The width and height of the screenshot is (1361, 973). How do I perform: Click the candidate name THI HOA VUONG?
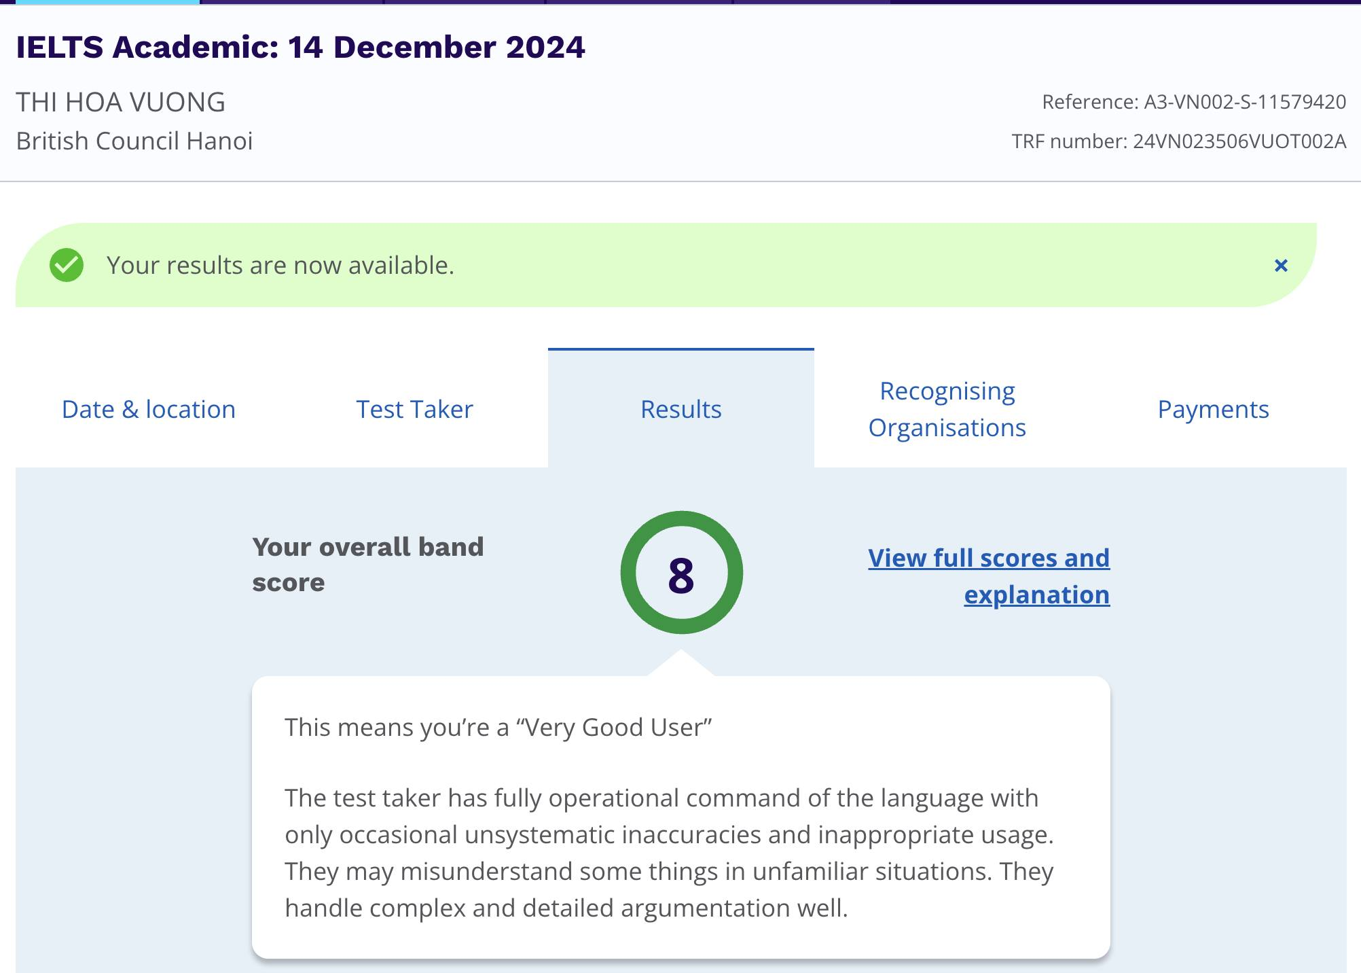[x=121, y=103]
